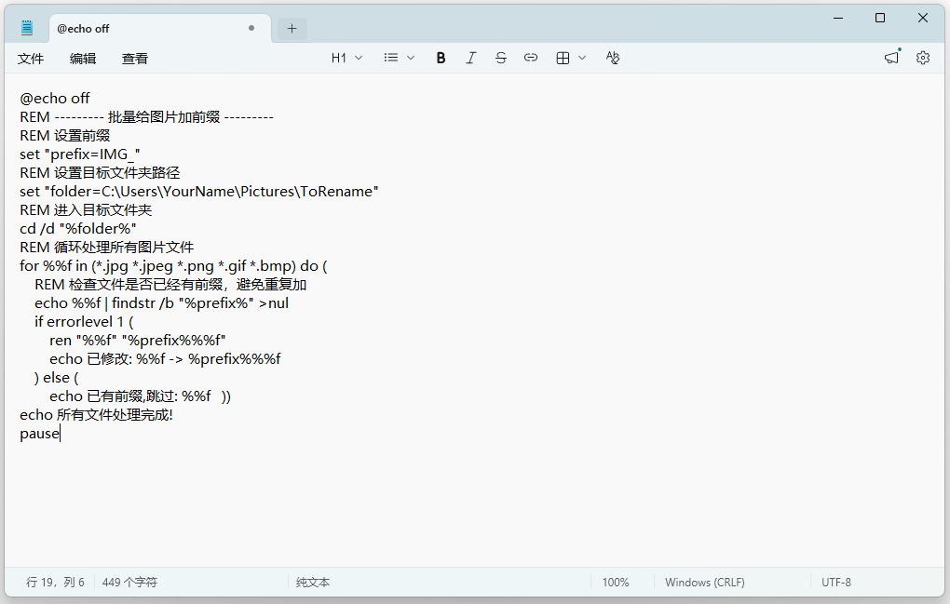
Task: Click the 'cd /d "%folder%"' line
Action: 77,229
